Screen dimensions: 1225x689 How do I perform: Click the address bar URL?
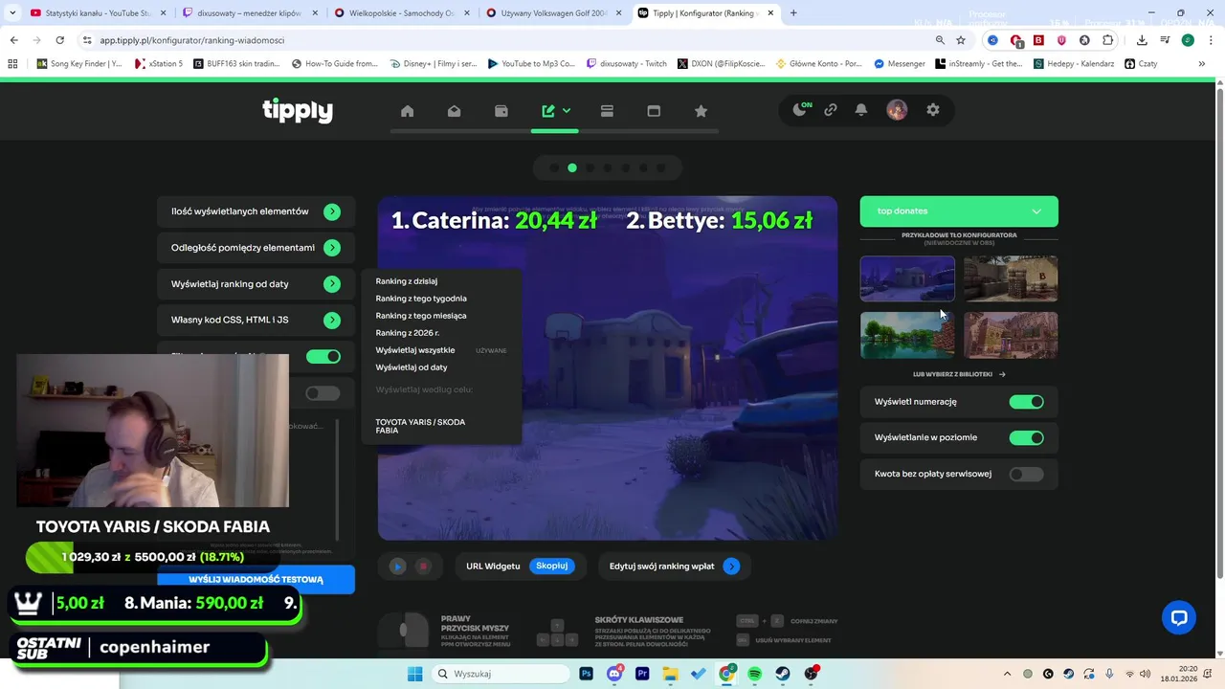click(191, 40)
